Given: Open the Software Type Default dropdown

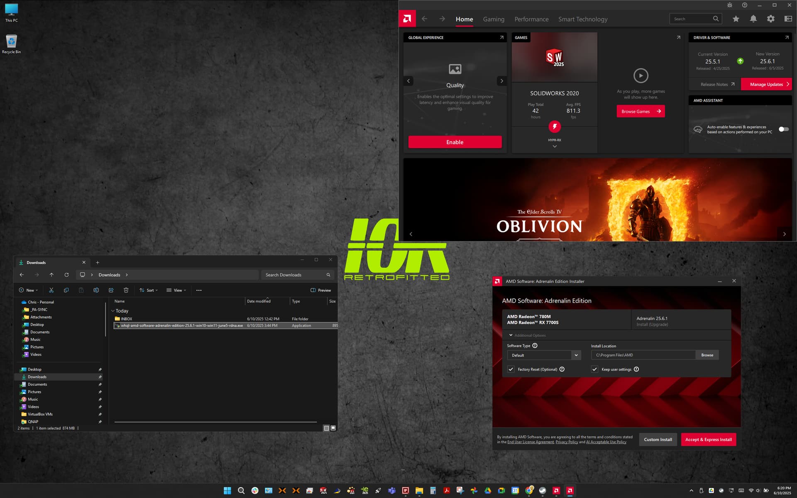Looking at the screenshot, I should click(x=544, y=355).
